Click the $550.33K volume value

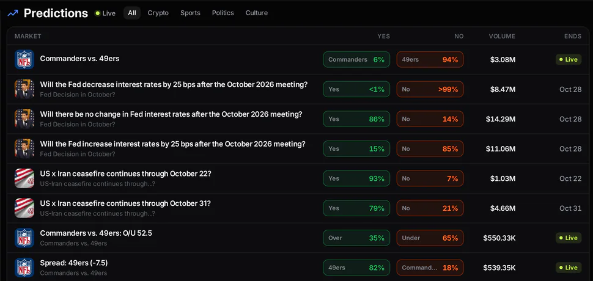coord(499,238)
